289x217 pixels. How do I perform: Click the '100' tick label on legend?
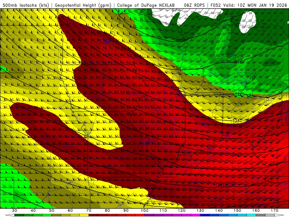(144, 210)
